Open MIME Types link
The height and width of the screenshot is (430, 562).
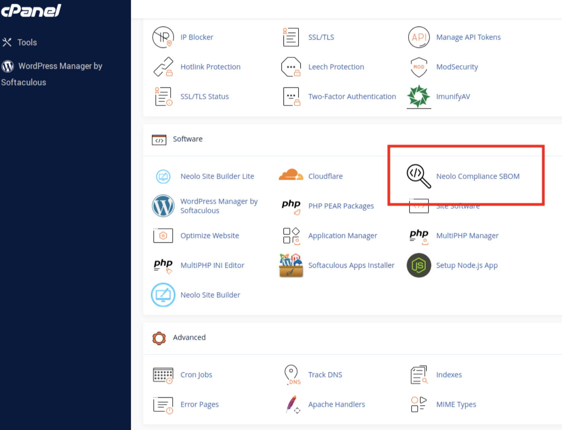[456, 404]
